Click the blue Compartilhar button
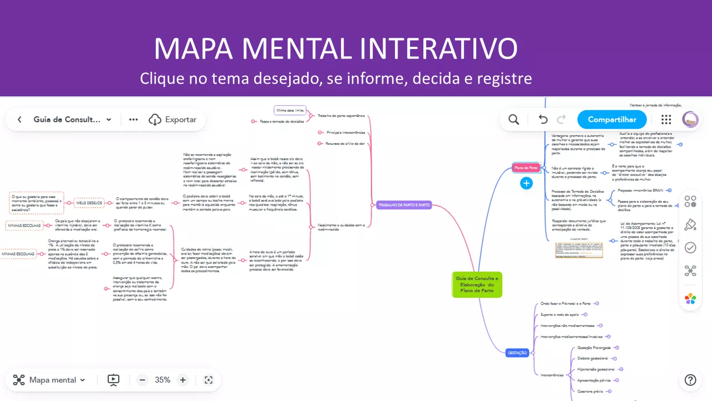Viewport: 712px width, 401px height. point(612,120)
